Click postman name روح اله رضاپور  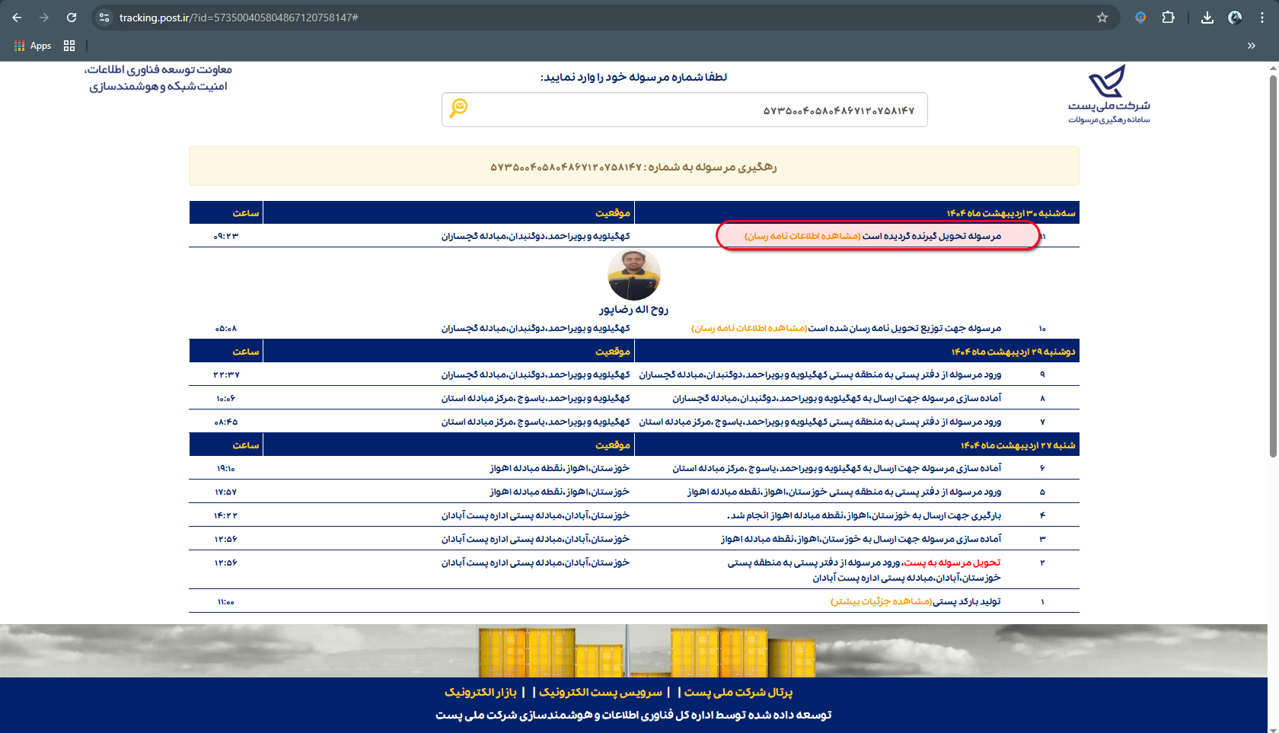pos(633,309)
